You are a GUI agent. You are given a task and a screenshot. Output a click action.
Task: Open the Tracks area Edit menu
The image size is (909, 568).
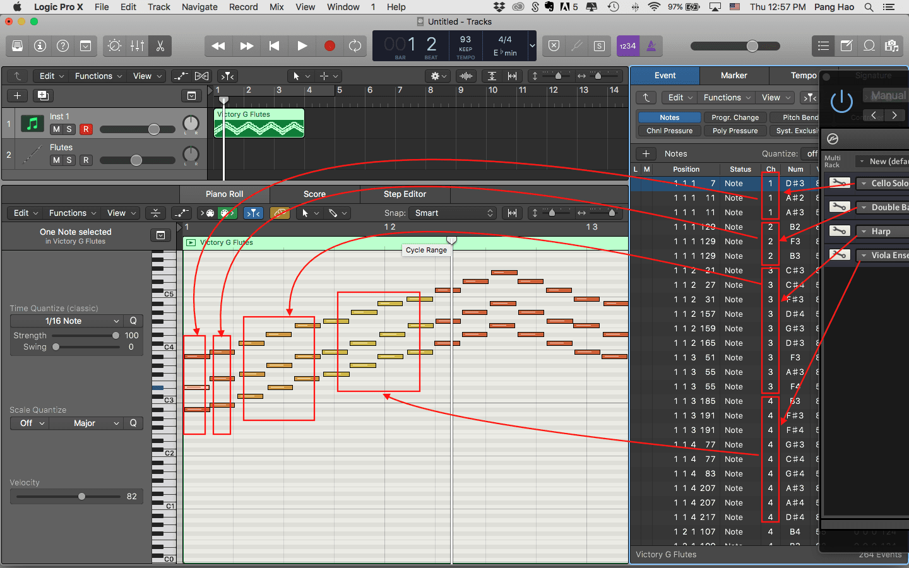[52, 76]
